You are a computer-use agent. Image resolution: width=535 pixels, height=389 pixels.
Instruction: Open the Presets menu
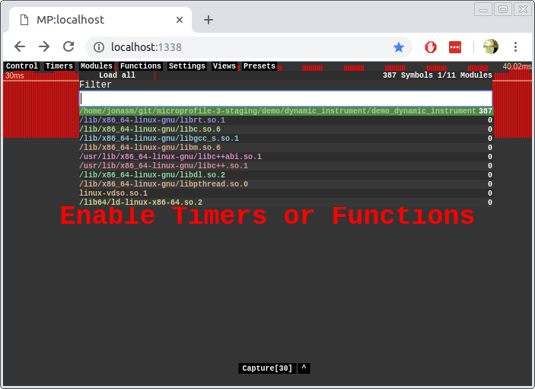260,66
